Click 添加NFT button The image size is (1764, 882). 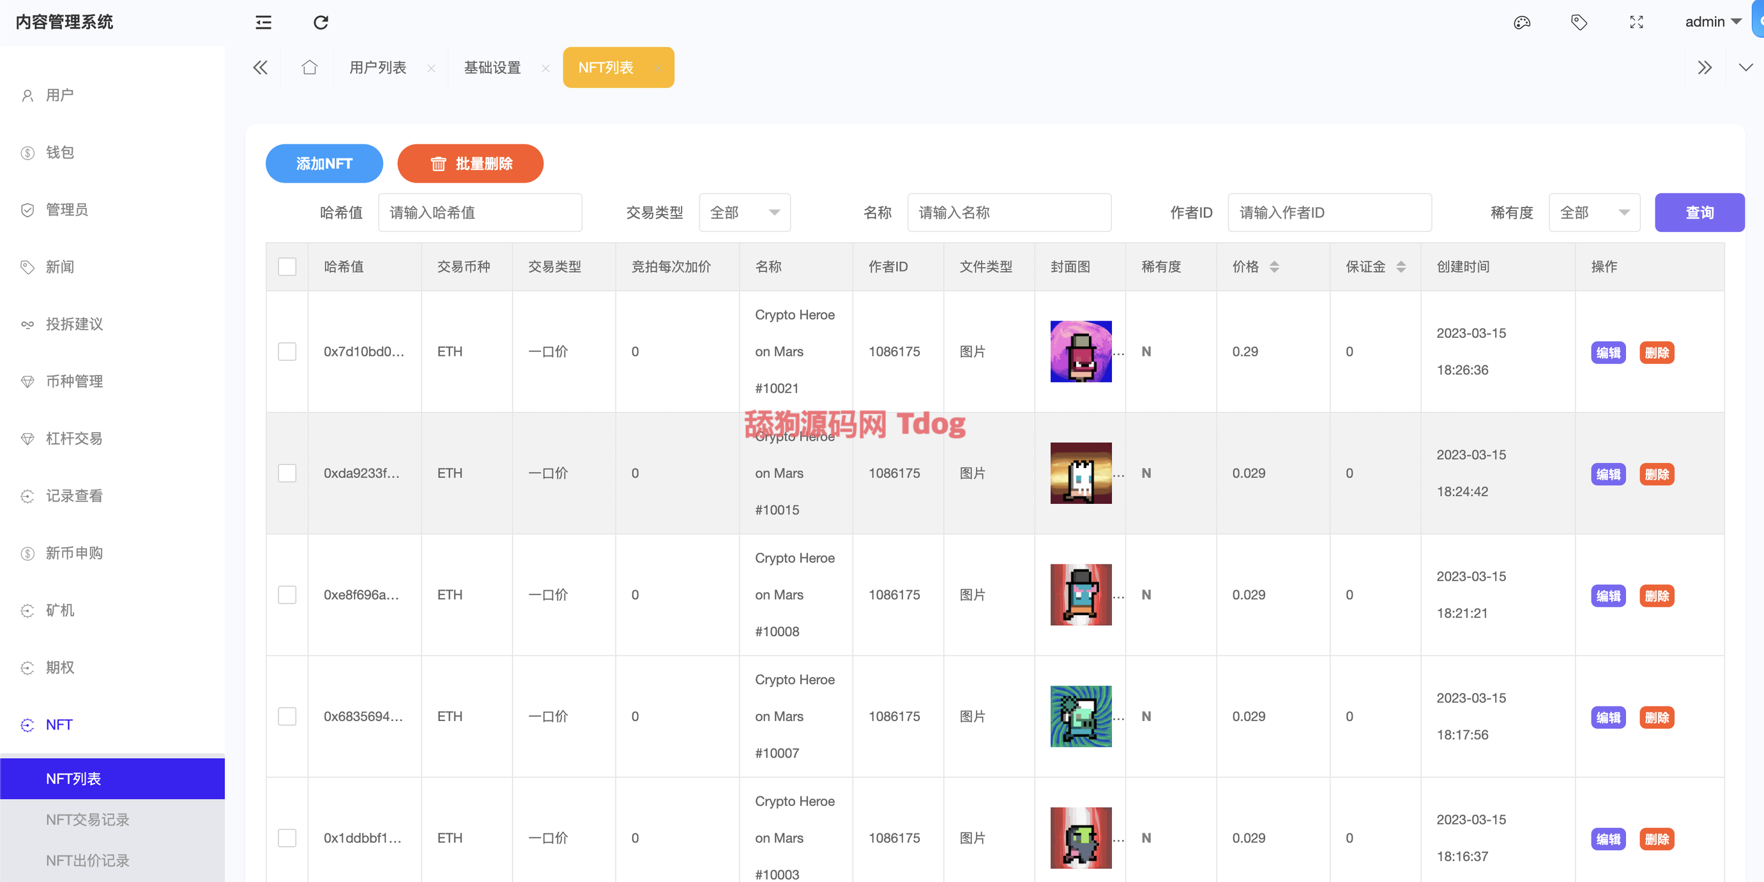point(324,163)
